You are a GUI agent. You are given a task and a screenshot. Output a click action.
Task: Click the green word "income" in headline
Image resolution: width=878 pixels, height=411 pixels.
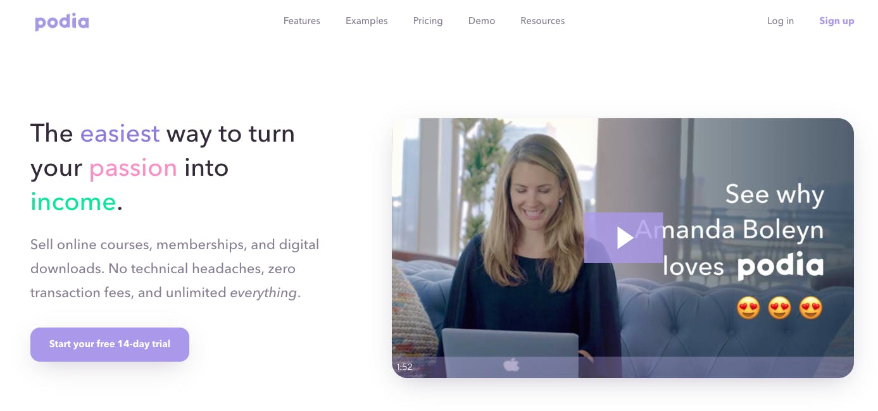coord(73,202)
